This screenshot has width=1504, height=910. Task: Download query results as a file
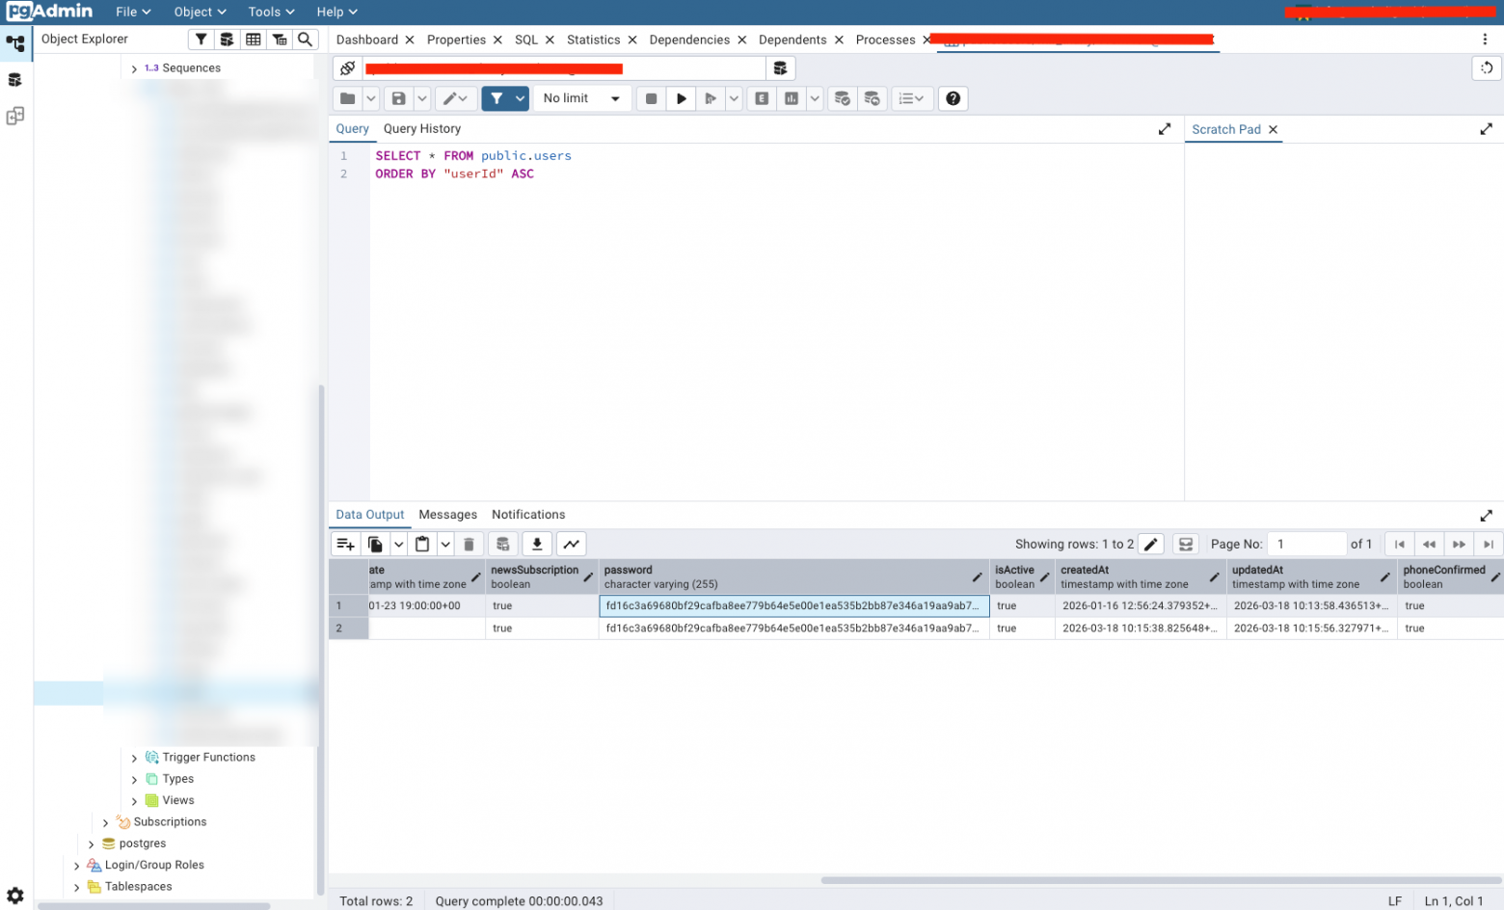(537, 545)
